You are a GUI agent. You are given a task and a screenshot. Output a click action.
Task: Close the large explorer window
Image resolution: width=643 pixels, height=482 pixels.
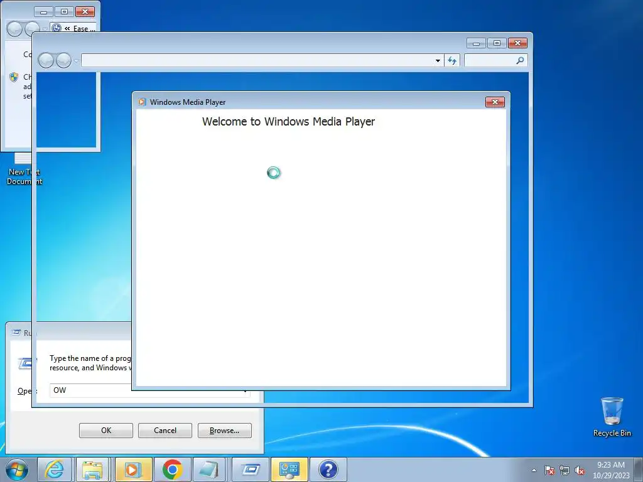click(517, 43)
